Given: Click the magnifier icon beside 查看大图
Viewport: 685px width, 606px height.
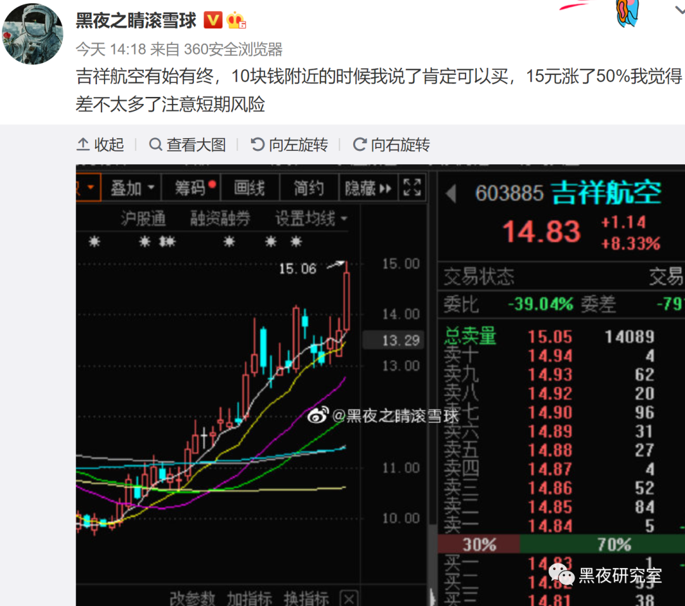Looking at the screenshot, I should coord(155,145).
